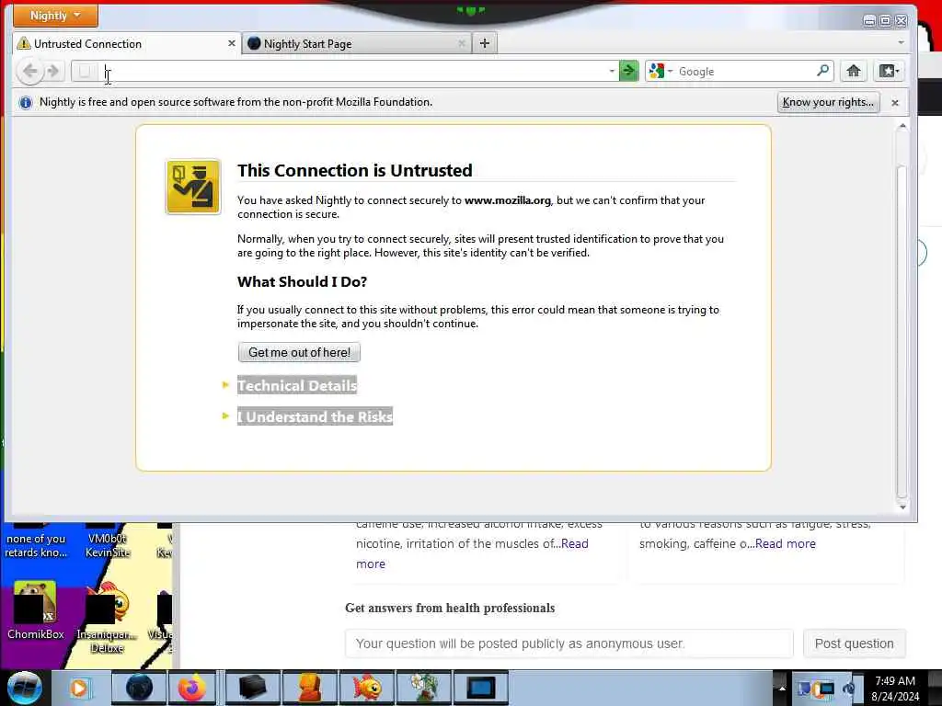Click the police officer warning icon
This screenshot has height=706, width=942.
point(193,187)
